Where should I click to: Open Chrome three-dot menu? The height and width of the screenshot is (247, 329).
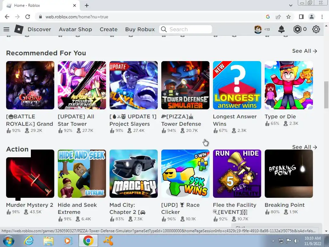(322, 17)
